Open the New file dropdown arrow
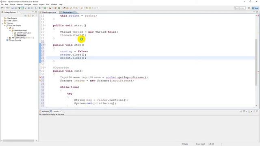The height and width of the screenshot is (146, 260). [5, 8]
